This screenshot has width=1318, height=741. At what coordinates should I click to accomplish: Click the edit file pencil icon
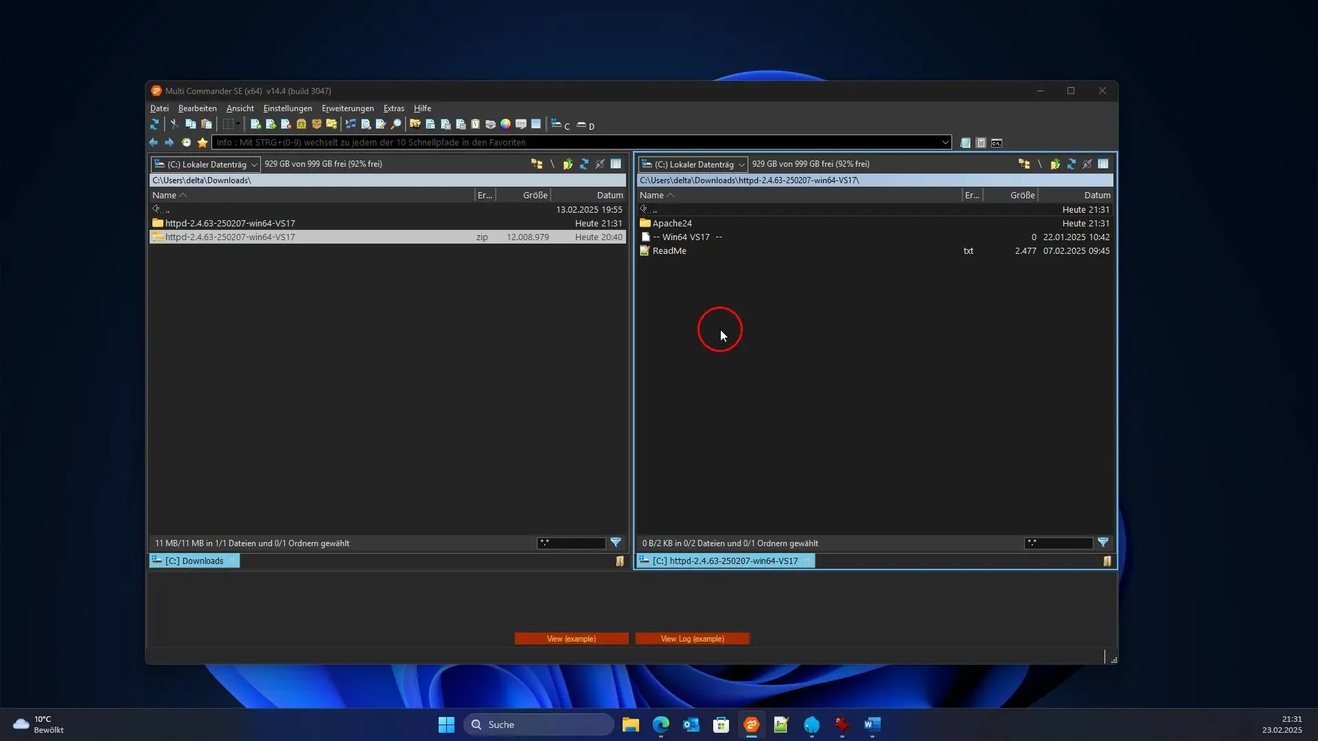coord(381,124)
